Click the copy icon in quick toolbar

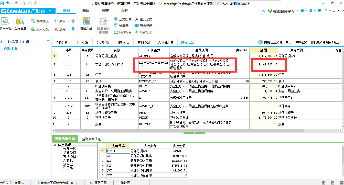click(x=30, y=3)
